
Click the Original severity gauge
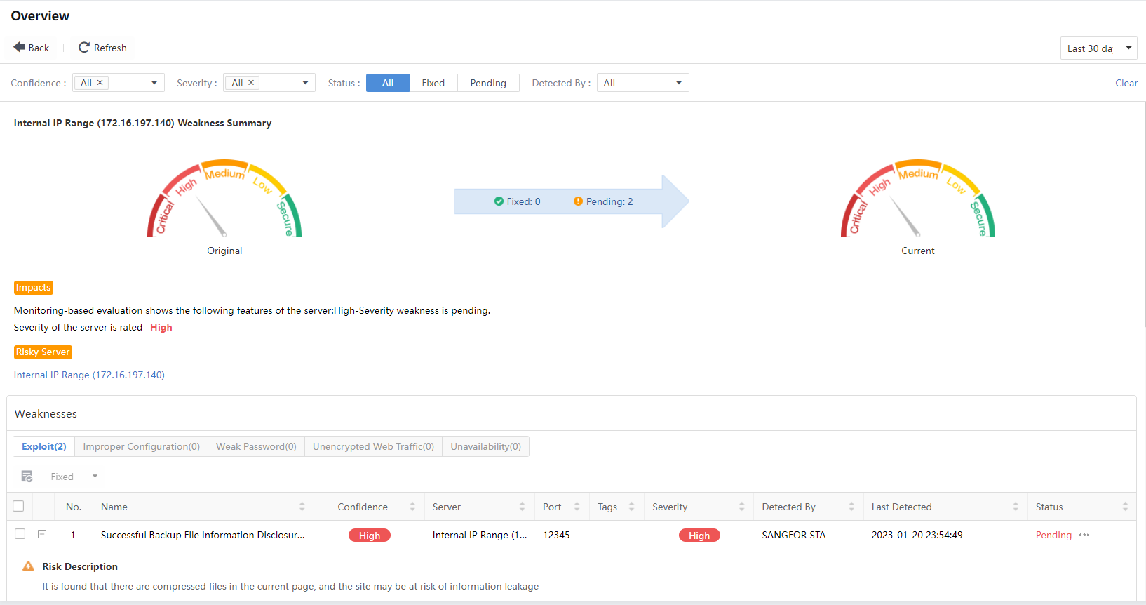click(x=224, y=200)
